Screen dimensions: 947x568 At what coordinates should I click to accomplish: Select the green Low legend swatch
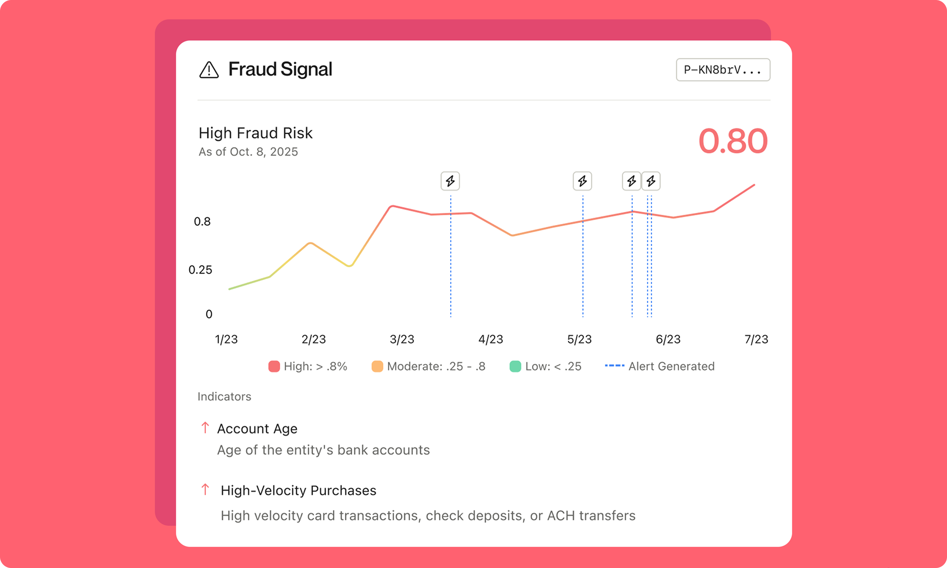click(x=515, y=366)
